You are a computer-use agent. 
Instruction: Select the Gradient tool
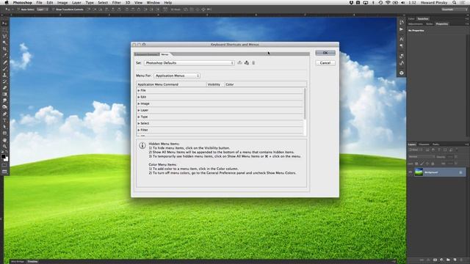pyautogui.click(x=4, y=95)
